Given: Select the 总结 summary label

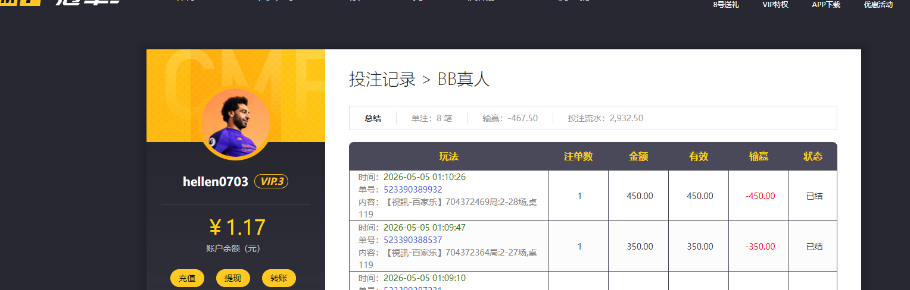Looking at the screenshot, I should point(373,118).
